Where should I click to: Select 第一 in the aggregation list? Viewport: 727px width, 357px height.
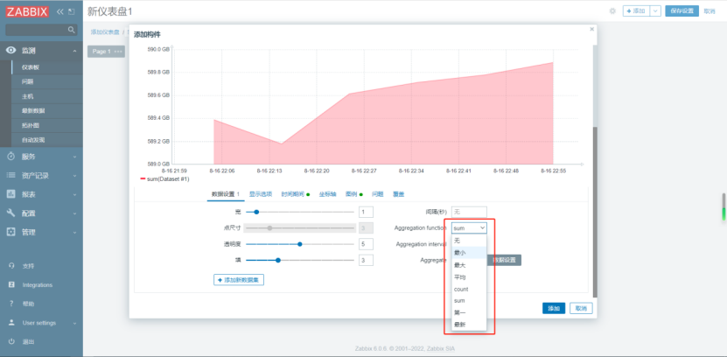(469, 313)
